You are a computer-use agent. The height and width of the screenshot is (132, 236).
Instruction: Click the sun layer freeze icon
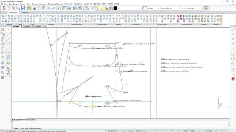(102, 8)
